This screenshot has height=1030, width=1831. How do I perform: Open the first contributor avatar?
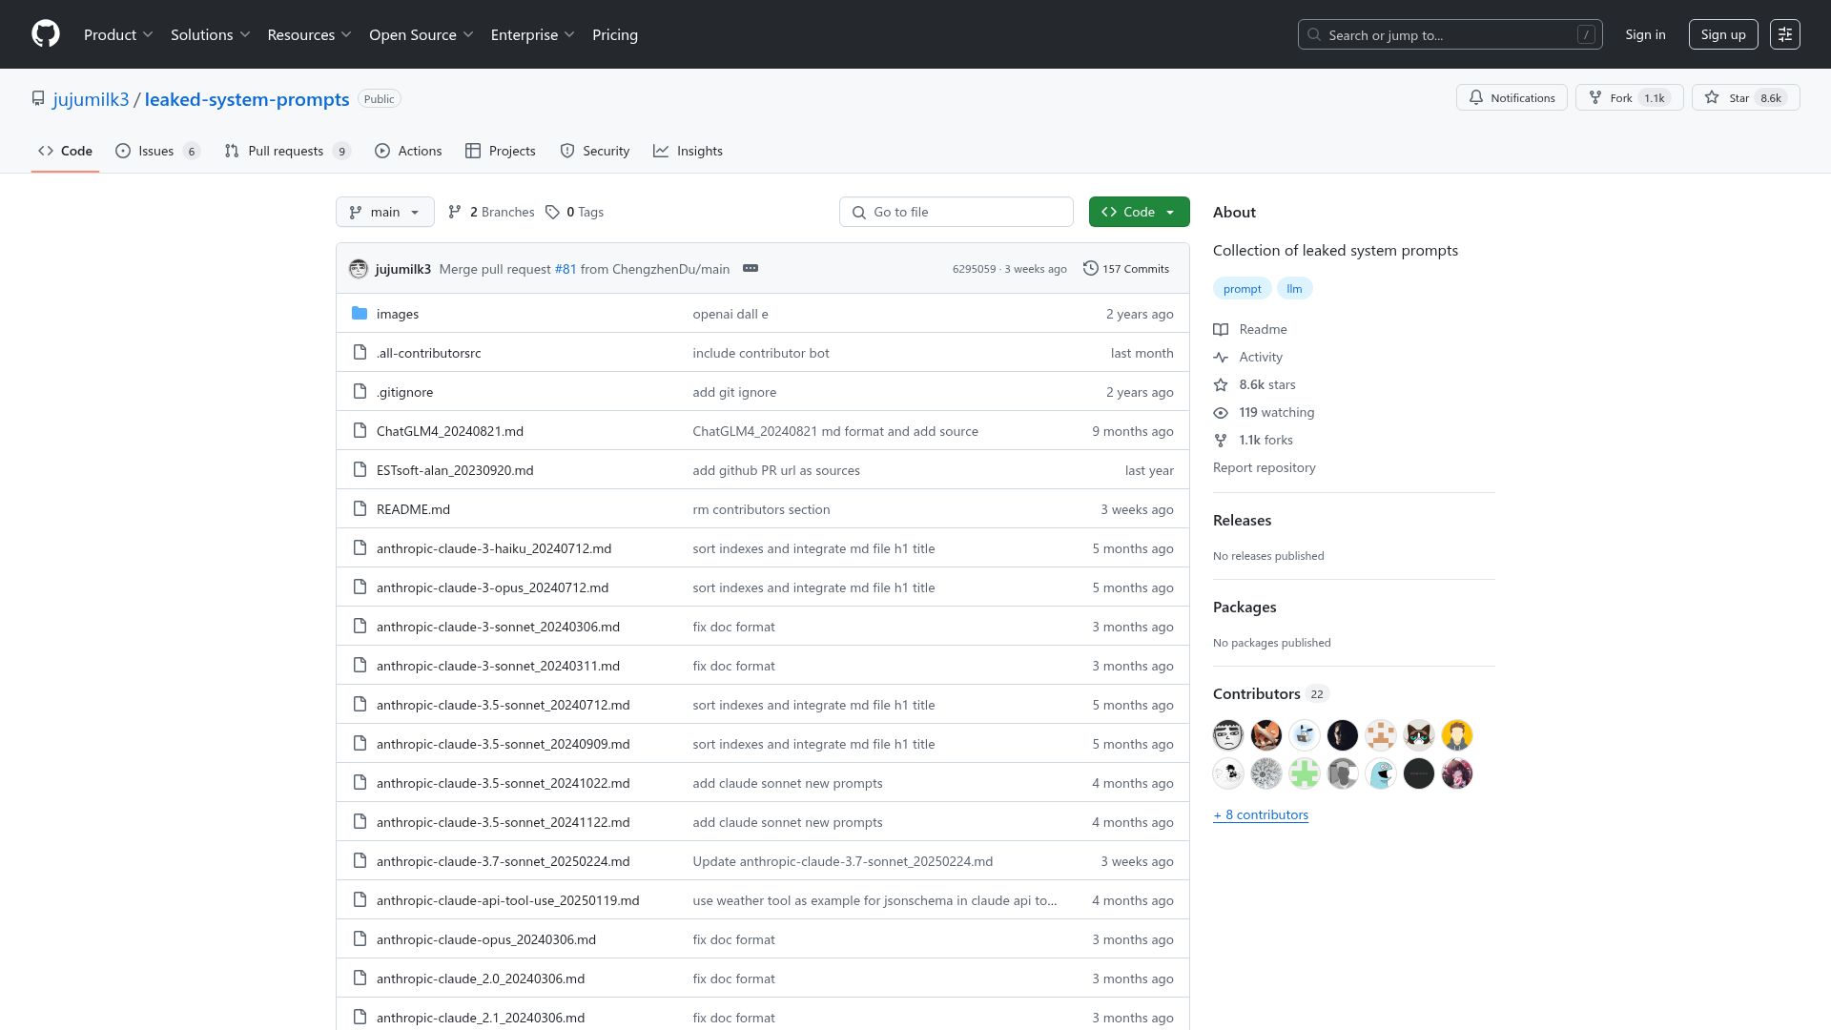1228,735
